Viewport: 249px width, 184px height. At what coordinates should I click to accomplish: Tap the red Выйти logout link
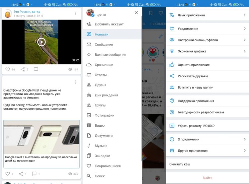click(x=207, y=178)
